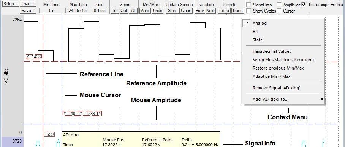Select Remove Signal 'AD_dbg'
The width and height of the screenshot is (345, 147).
click(283, 88)
